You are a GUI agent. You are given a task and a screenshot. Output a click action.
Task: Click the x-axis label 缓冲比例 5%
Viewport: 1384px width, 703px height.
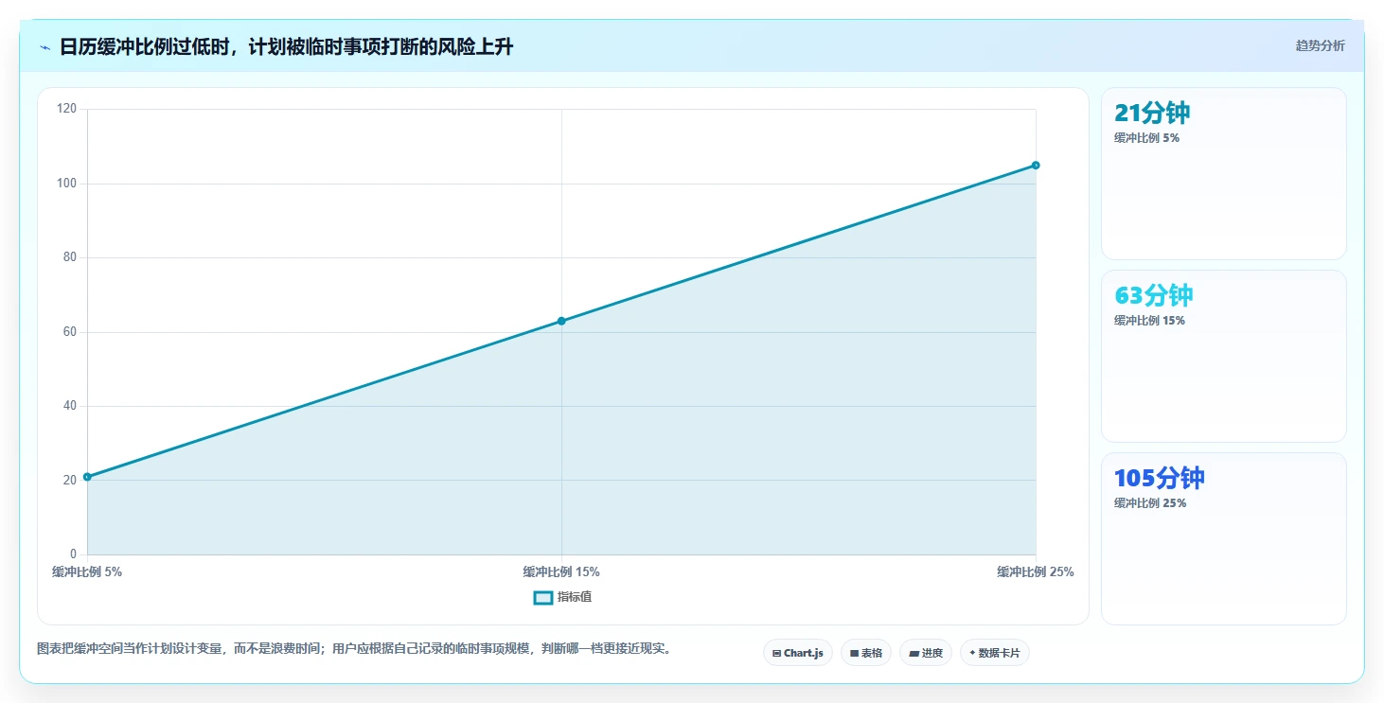coord(87,571)
